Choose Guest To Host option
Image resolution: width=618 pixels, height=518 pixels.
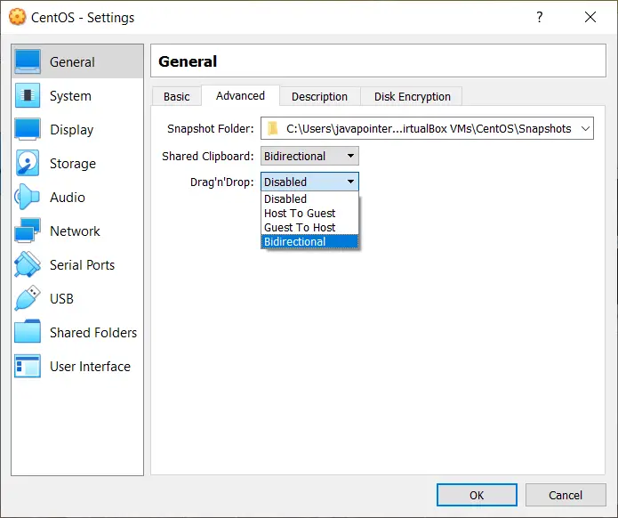[309, 227]
